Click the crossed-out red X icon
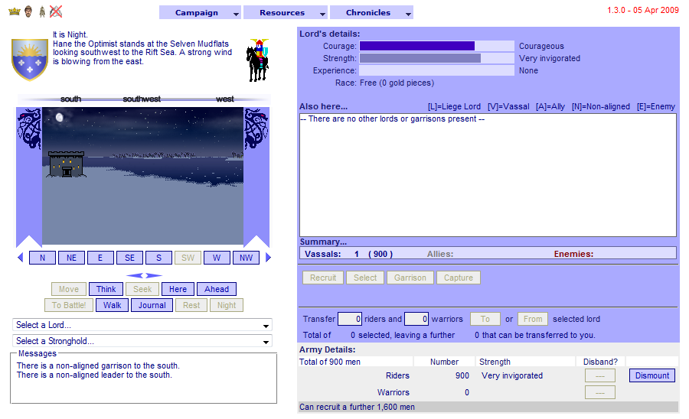This screenshot has height=419, width=689. pos(56,11)
